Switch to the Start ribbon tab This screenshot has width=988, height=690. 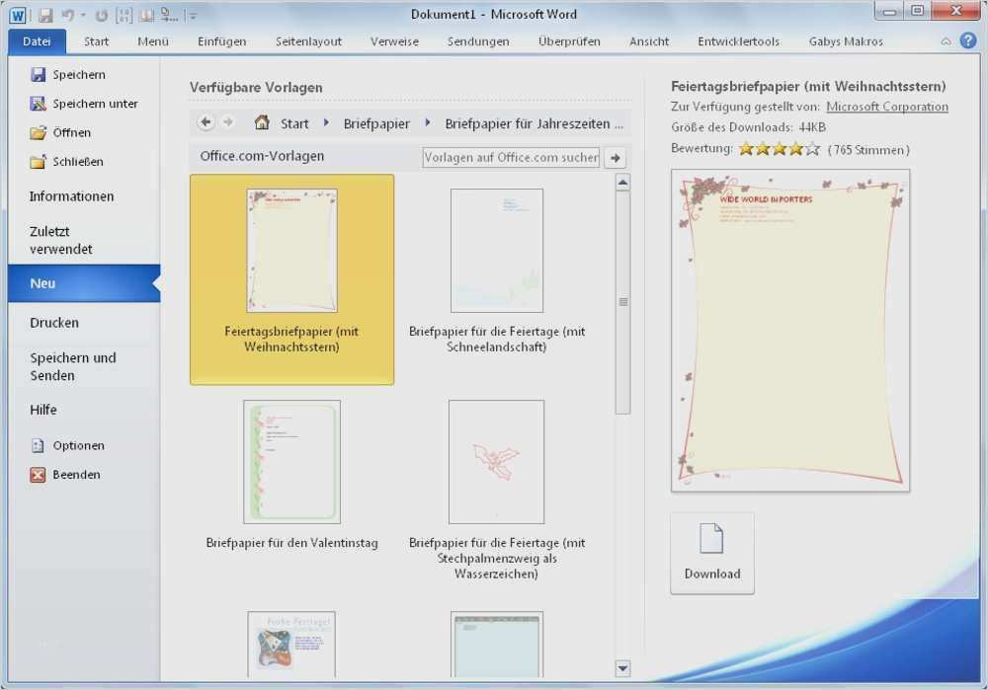[x=96, y=41]
